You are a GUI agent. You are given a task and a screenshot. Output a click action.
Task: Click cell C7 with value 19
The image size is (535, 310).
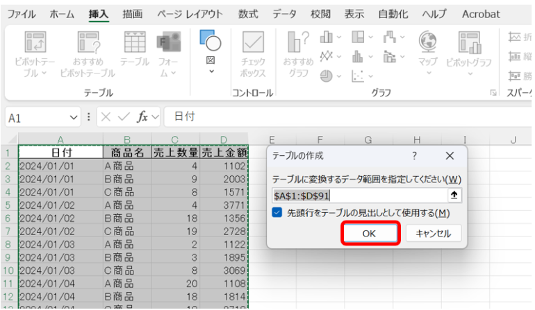point(175,232)
